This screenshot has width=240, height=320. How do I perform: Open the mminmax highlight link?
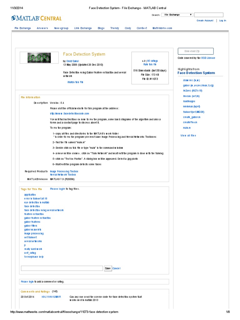(192, 107)
